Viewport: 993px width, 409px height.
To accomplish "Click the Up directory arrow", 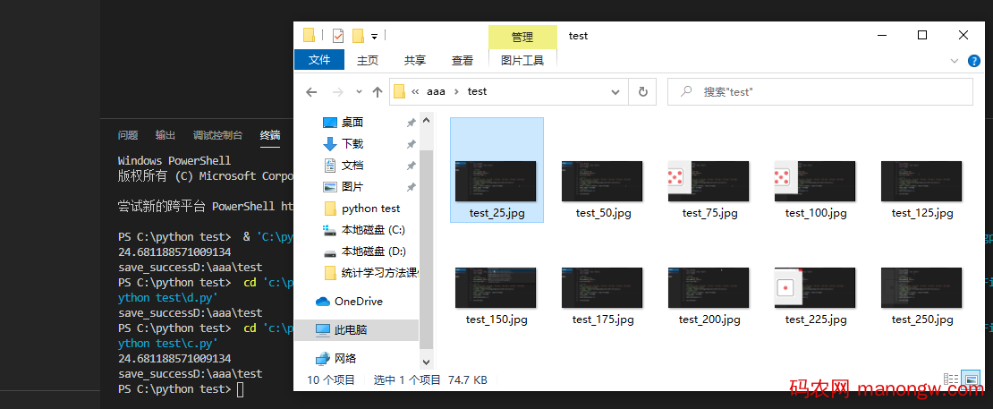I will 378,91.
